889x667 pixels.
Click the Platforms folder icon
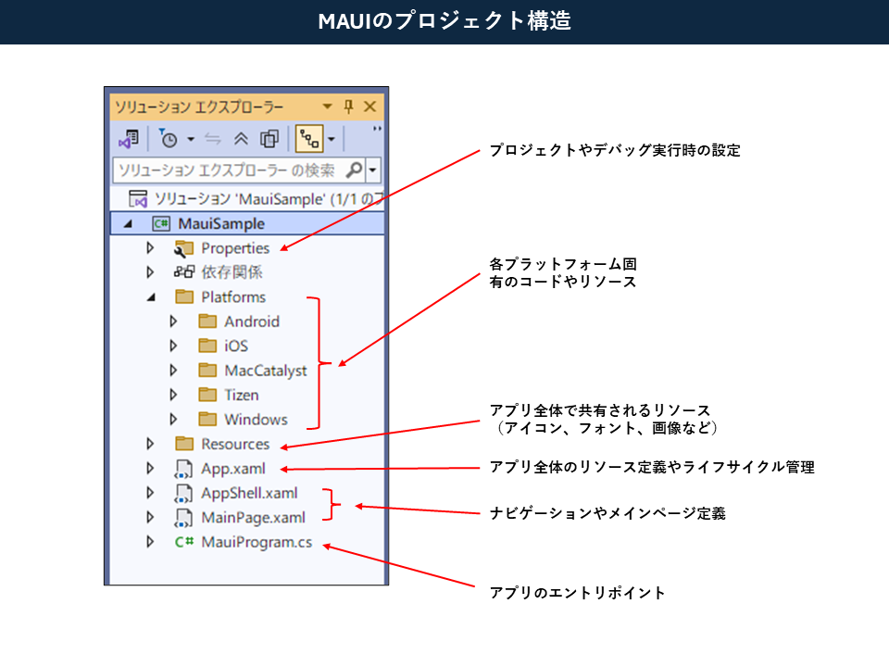[184, 296]
